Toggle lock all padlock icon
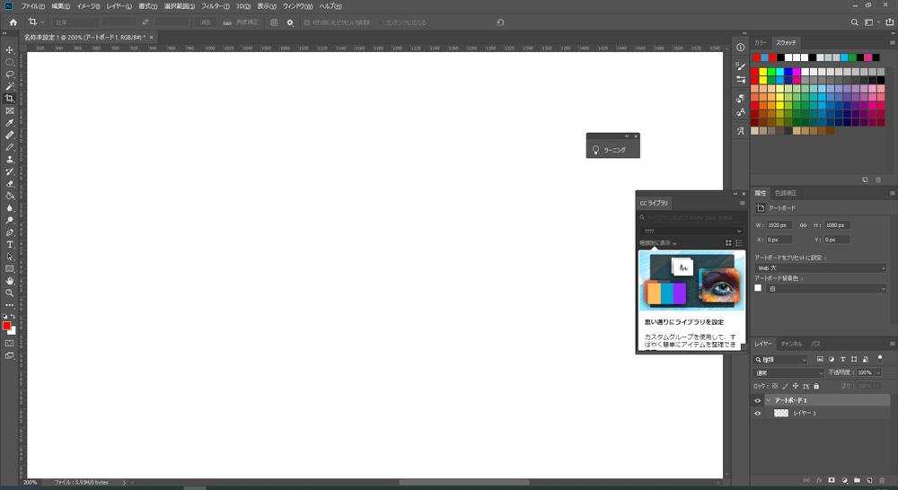898x490 pixels. (x=816, y=387)
